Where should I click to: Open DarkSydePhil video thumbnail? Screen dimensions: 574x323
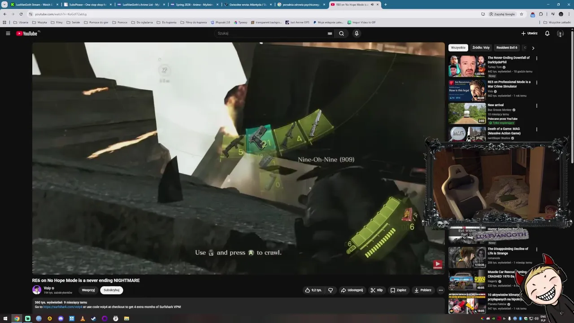tap(467, 66)
